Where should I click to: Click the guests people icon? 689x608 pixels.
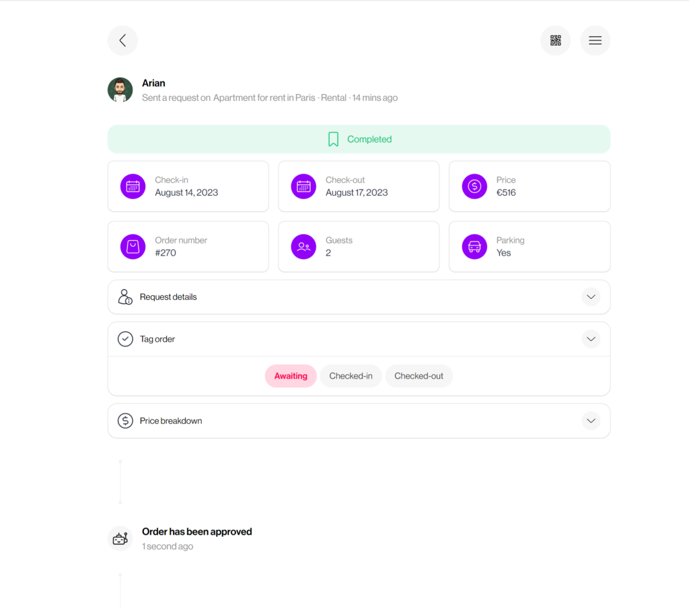click(x=303, y=247)
